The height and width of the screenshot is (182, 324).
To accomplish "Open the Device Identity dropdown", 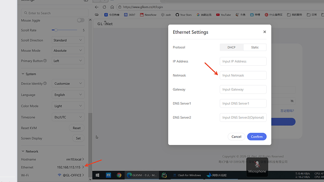I will click(68, 83).
